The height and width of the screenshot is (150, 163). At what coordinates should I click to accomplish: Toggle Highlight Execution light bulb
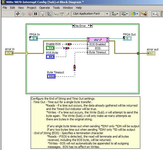click(42, 14)
